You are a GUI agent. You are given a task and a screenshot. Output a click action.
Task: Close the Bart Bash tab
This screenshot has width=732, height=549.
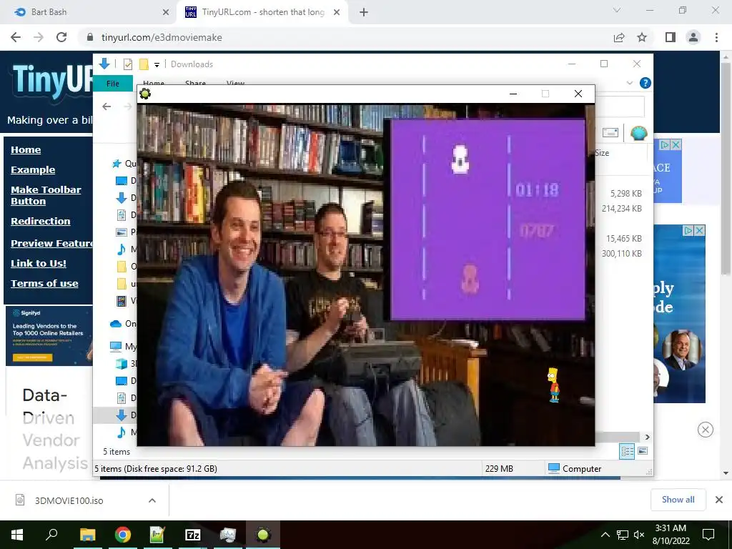166,12
